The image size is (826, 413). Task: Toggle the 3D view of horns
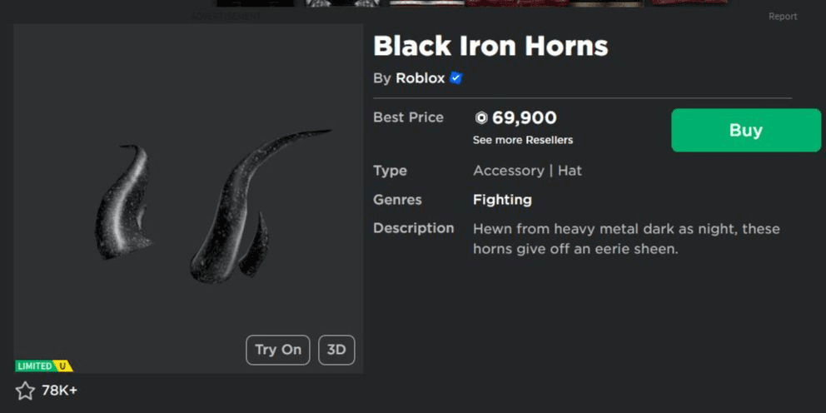(336, 350)
